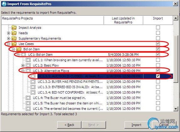Image resolution: width=180 pixels, height=132 pixels.
Task: Toggle Import checkbox for UC1.3 Alternative Flows
Action: (x=158, y=71)
